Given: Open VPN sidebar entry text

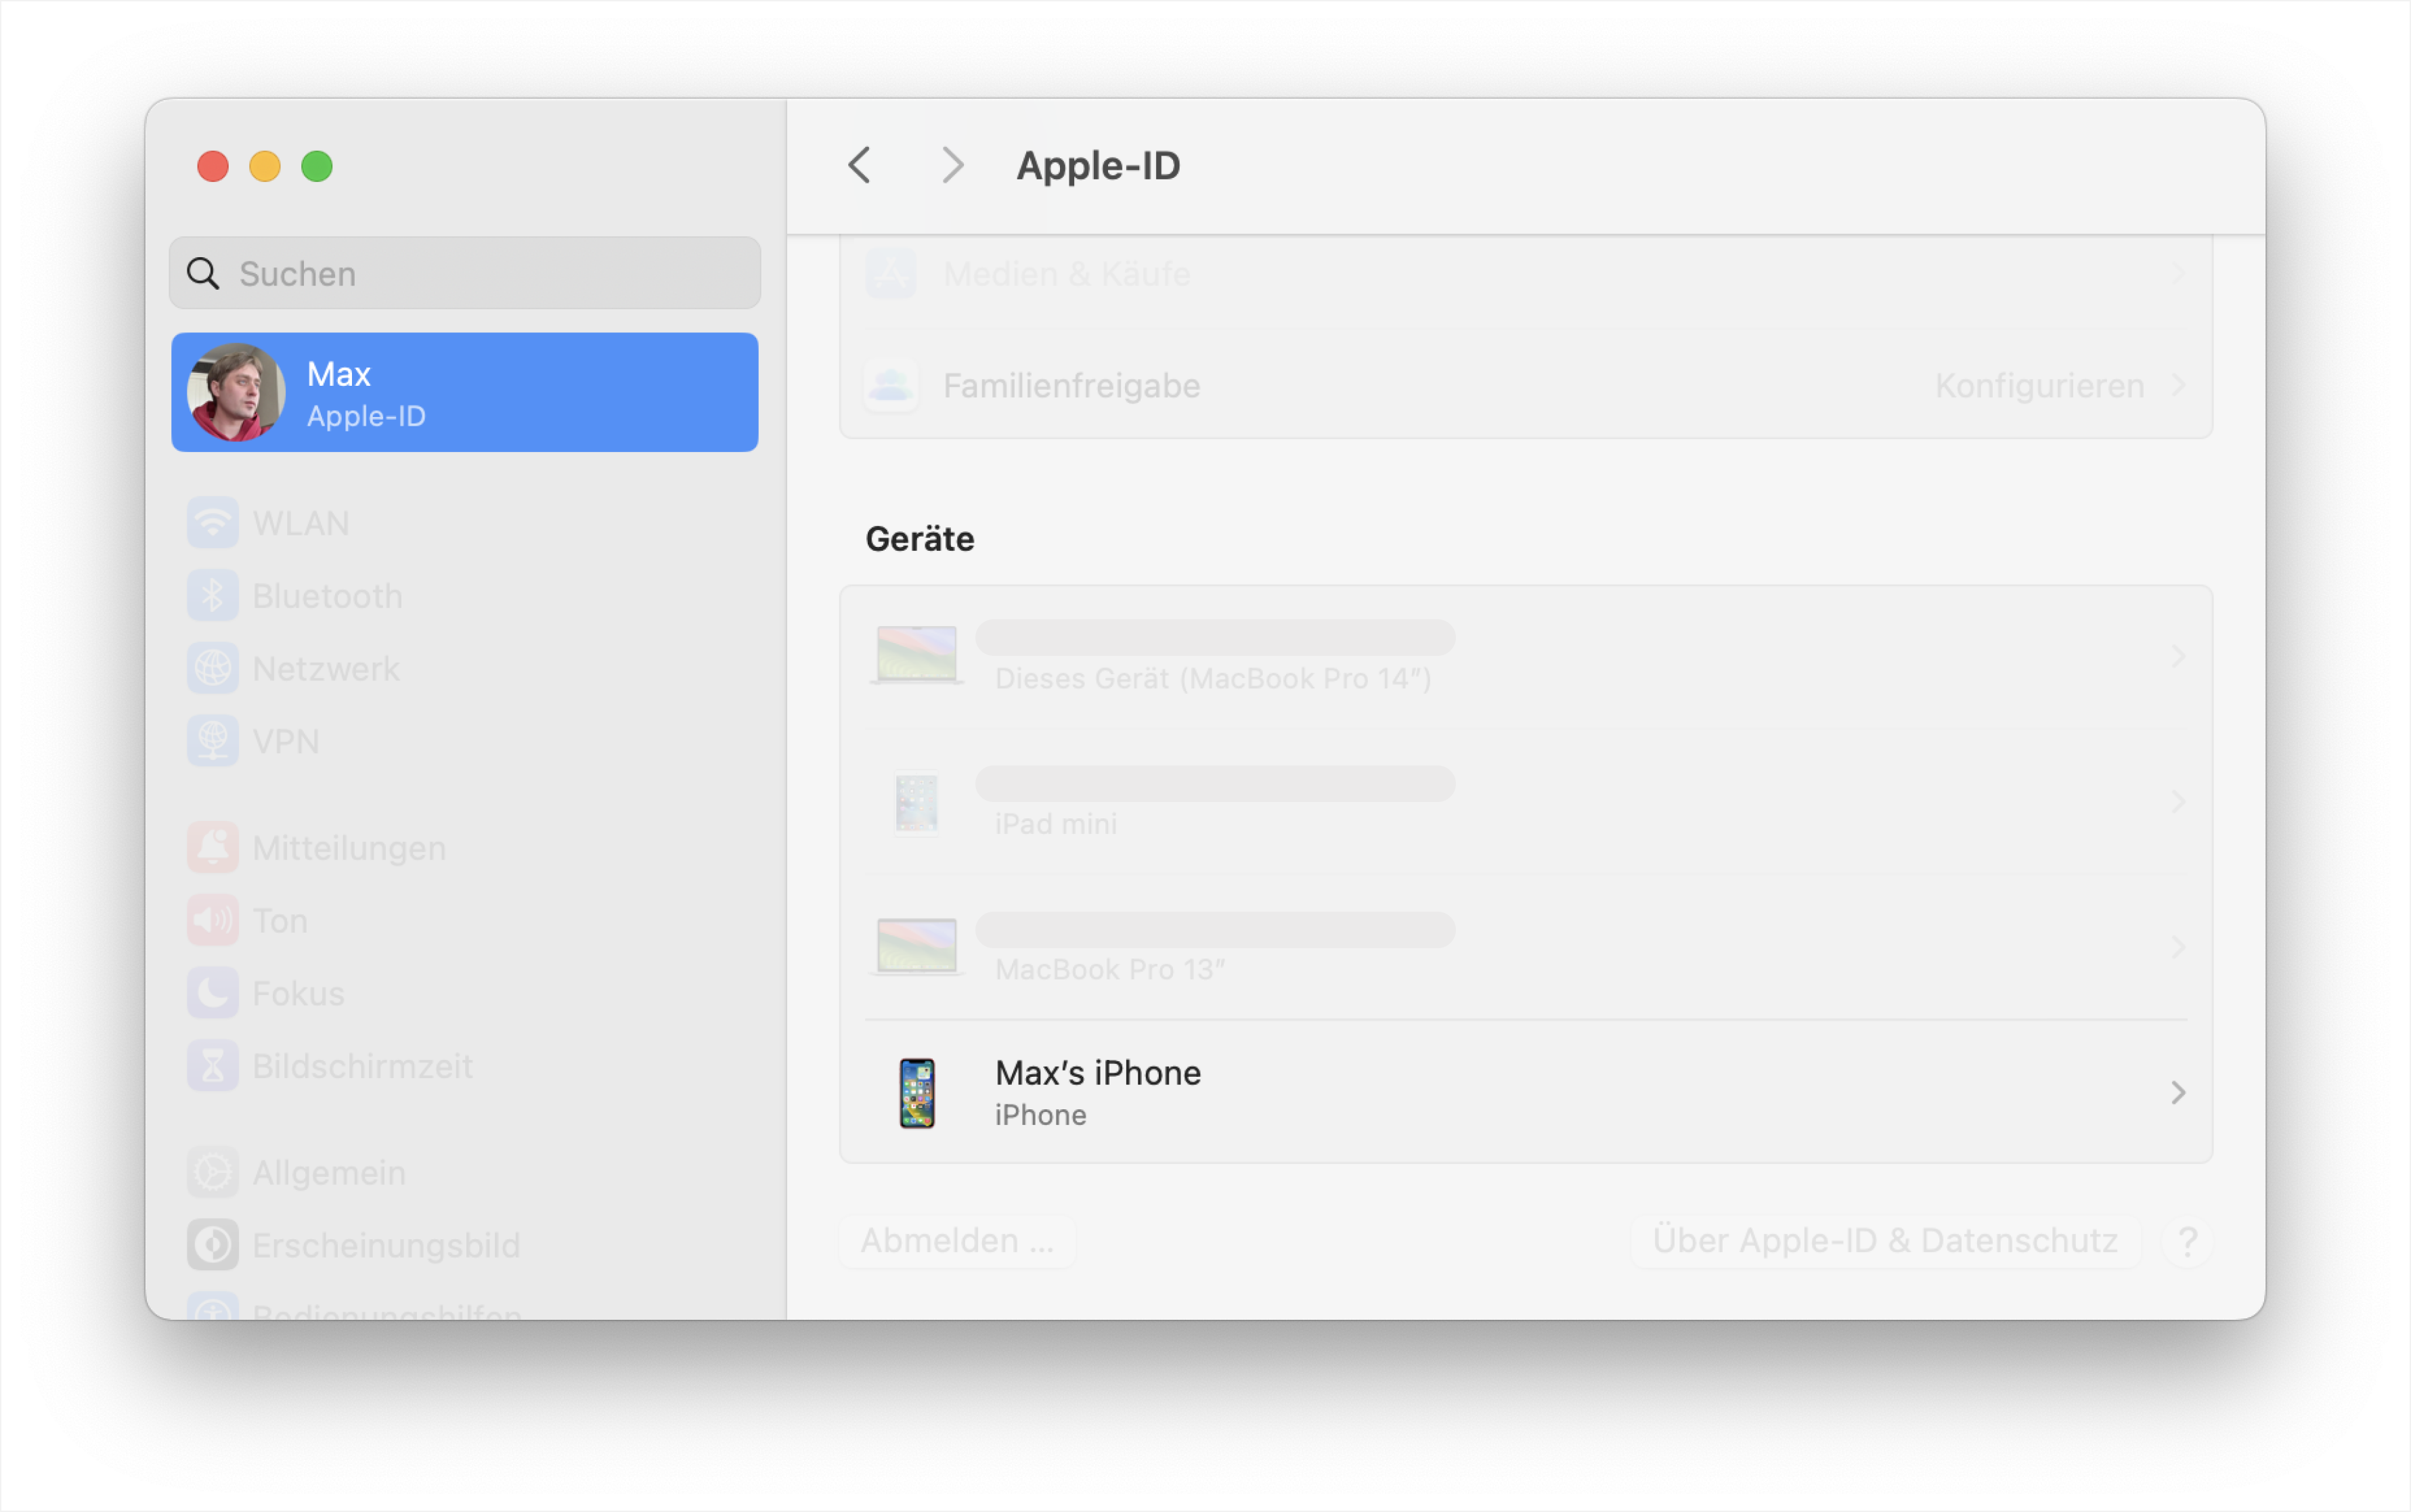Looking at the screenshot, I should (x=286, y=742).
